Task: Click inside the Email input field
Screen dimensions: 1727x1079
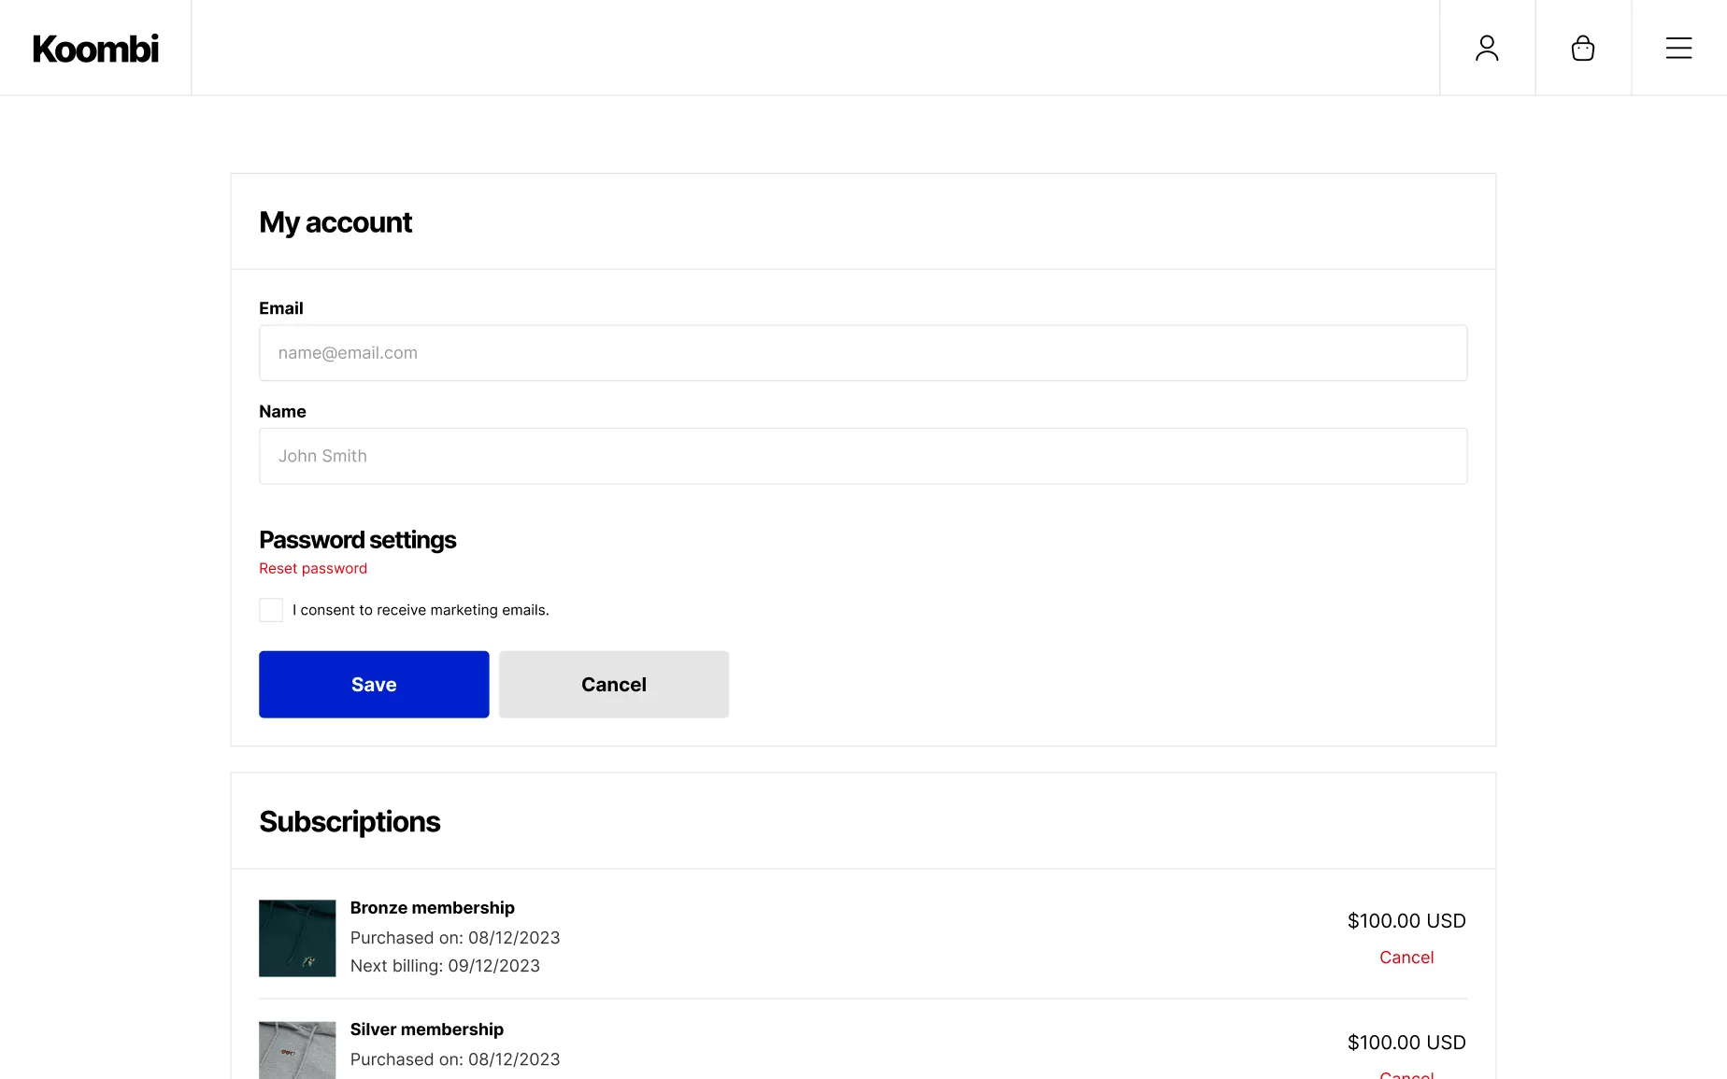Action: coord(863,352)
